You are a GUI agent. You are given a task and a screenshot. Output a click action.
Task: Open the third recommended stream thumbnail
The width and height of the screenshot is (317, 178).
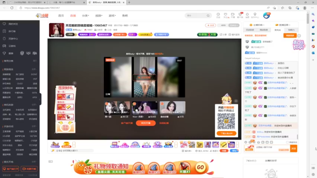point(172,108)
